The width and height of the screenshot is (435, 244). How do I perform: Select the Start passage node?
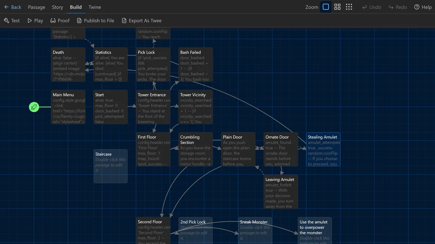tap(111, 107)
